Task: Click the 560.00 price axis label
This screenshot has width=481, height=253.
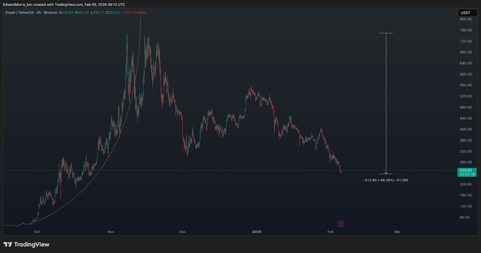Action: (x=465, y=86)
